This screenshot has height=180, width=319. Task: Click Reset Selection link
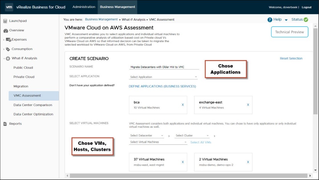coord(291,59)
